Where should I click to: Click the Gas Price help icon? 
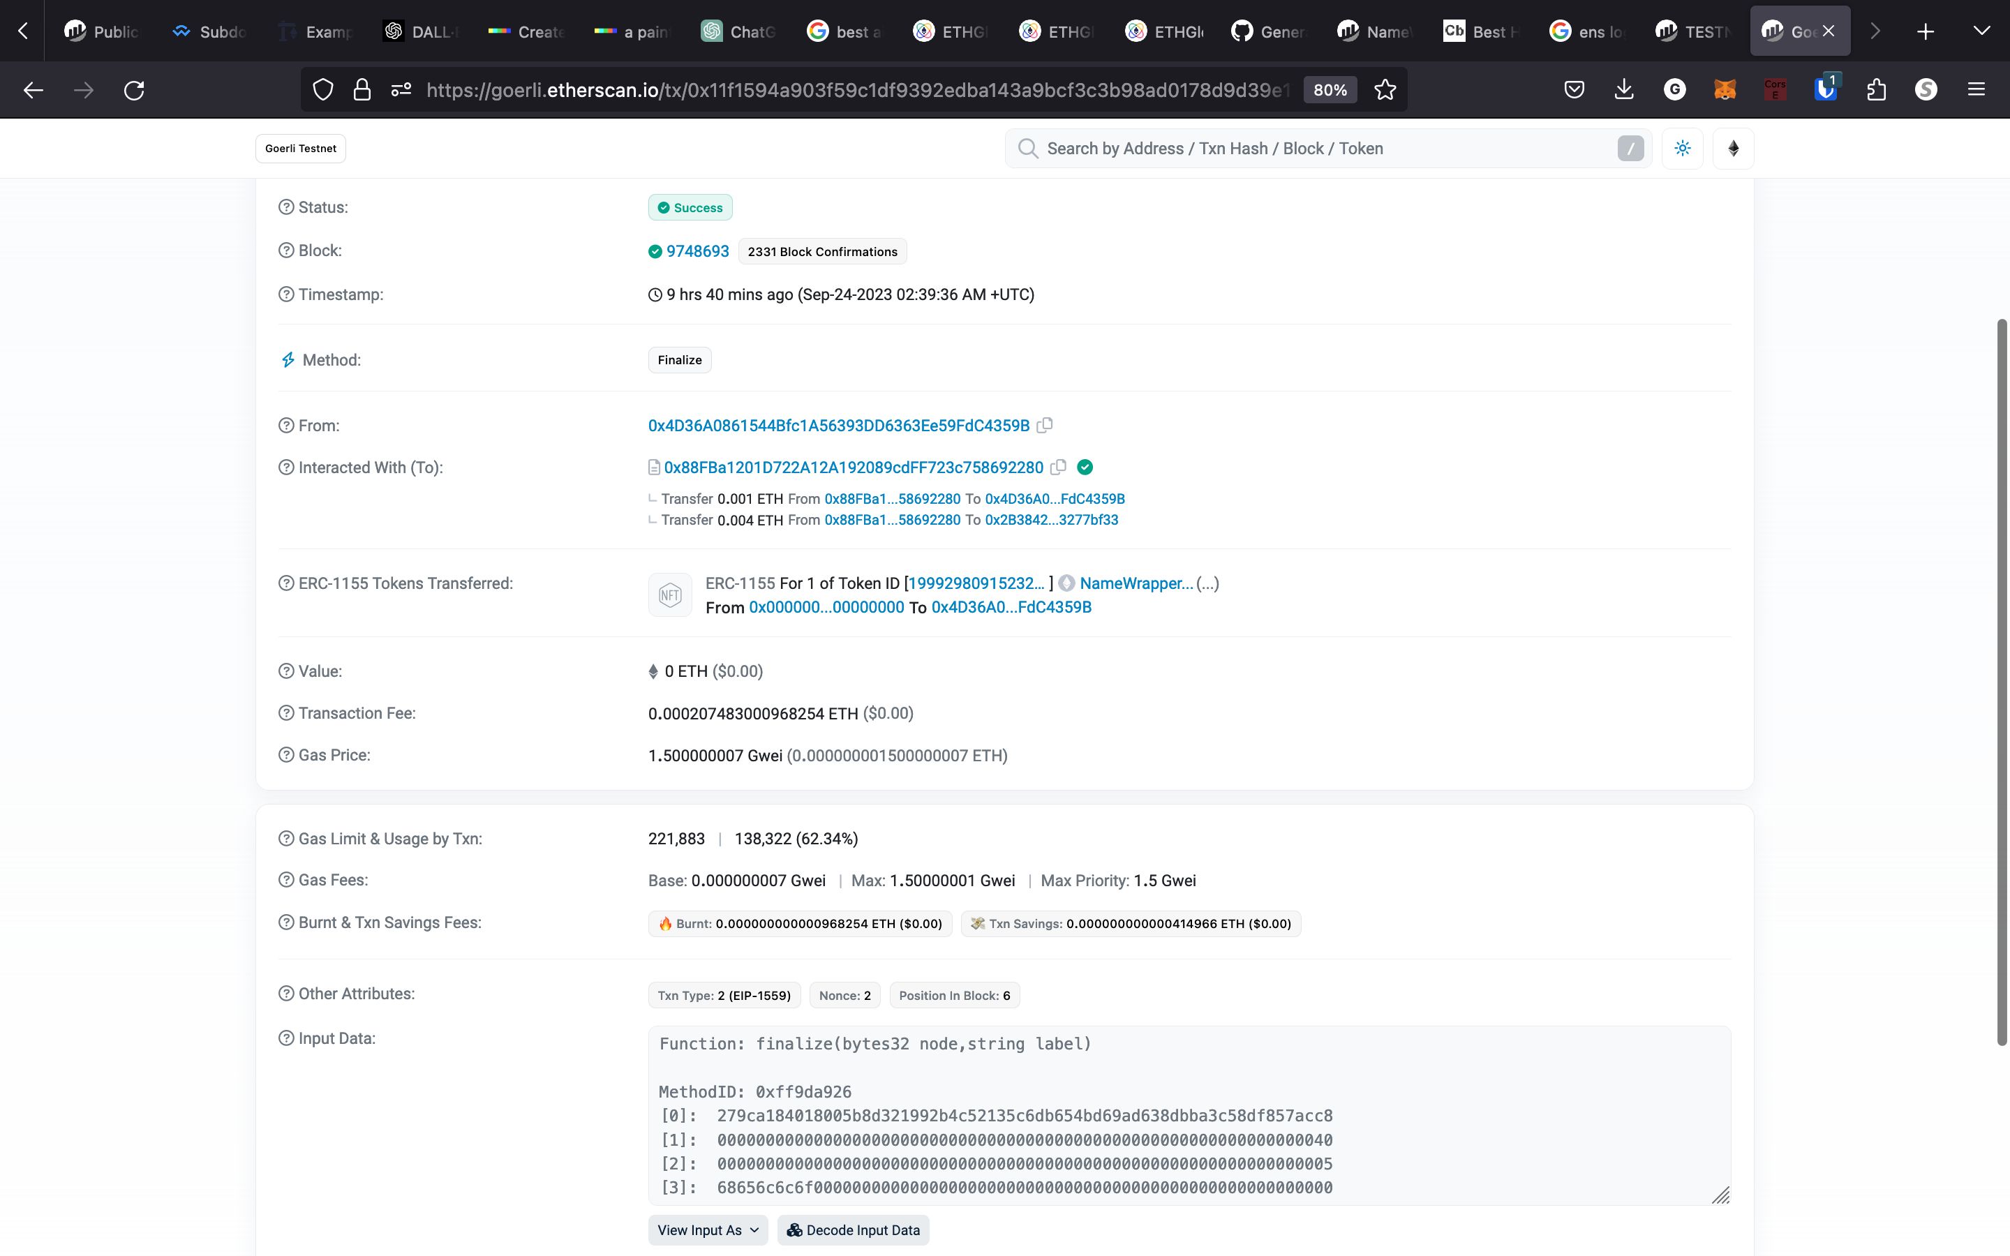[x=285, y=755]
